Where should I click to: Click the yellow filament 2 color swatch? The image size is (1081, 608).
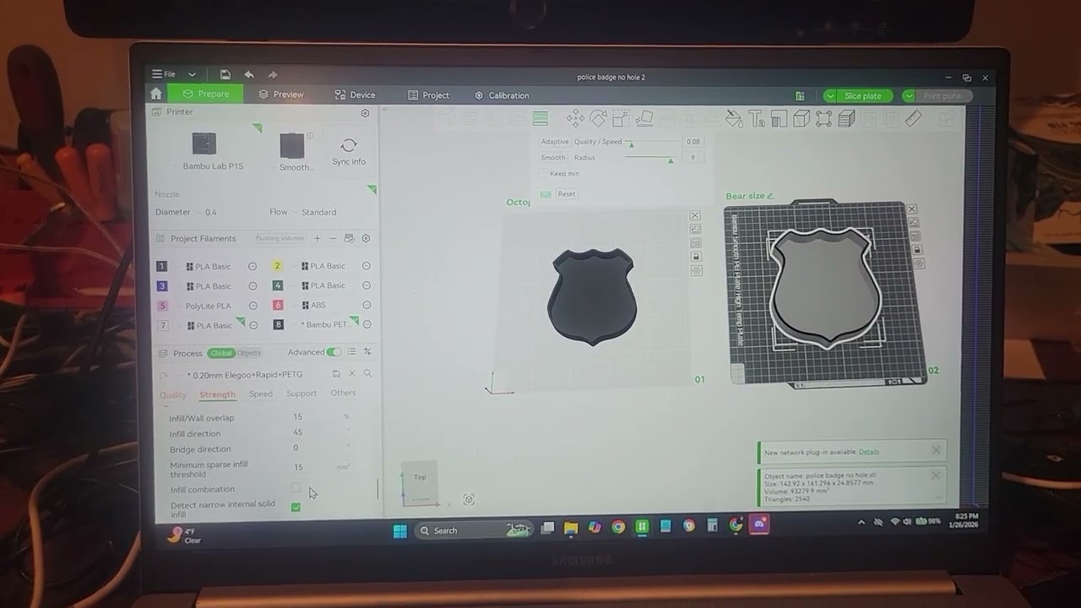tap(277, 265)
